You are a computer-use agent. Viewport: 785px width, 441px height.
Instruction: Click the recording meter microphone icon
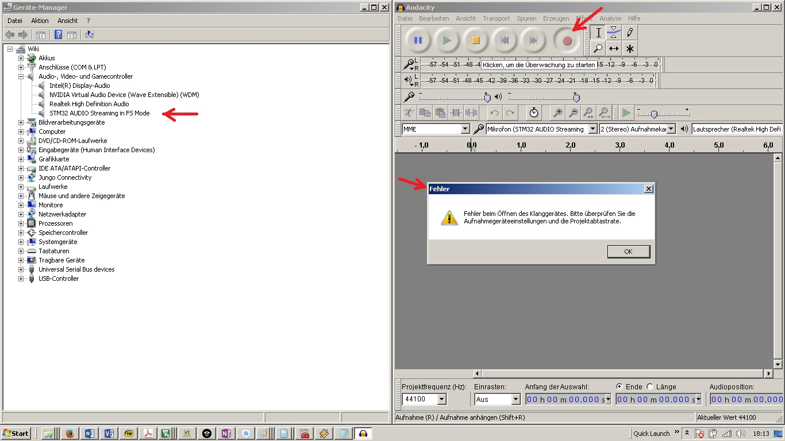pos(409,64)
